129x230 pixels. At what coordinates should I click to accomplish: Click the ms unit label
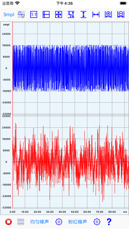coord(125,212)
